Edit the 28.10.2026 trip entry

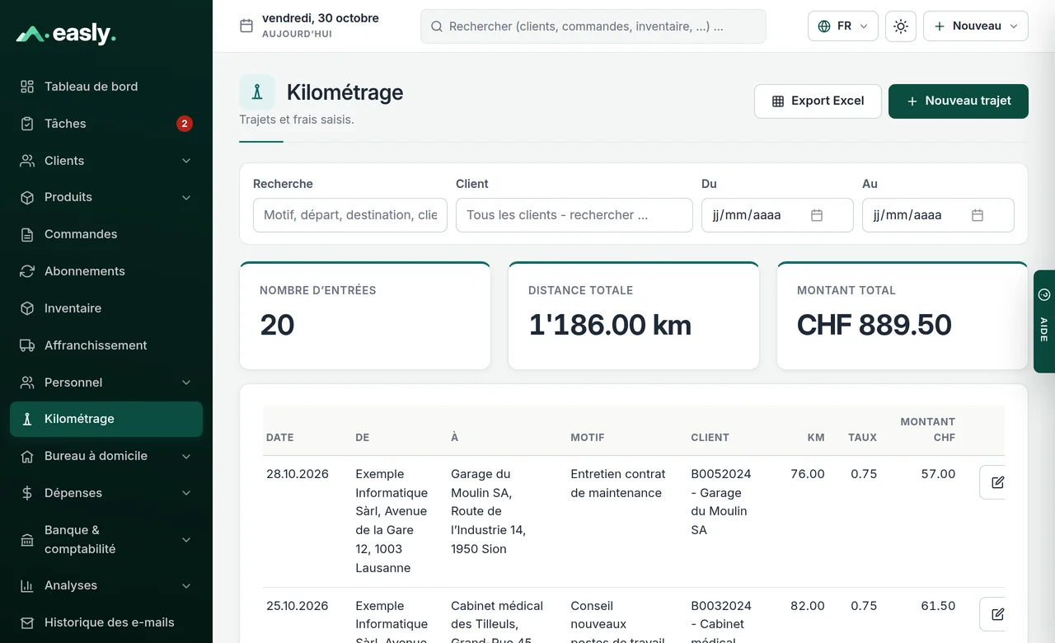(x=996, y=482)
